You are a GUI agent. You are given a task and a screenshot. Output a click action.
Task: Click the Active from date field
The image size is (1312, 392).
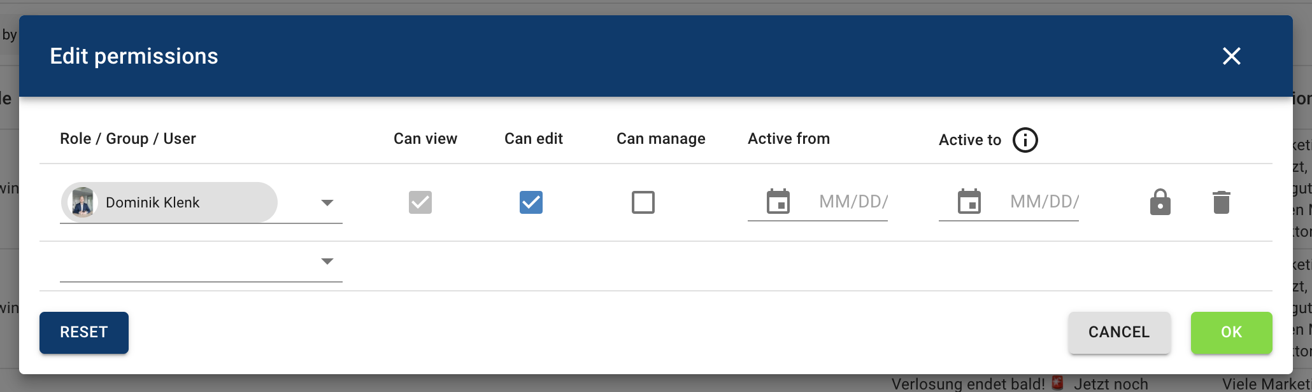pos(853,202)
